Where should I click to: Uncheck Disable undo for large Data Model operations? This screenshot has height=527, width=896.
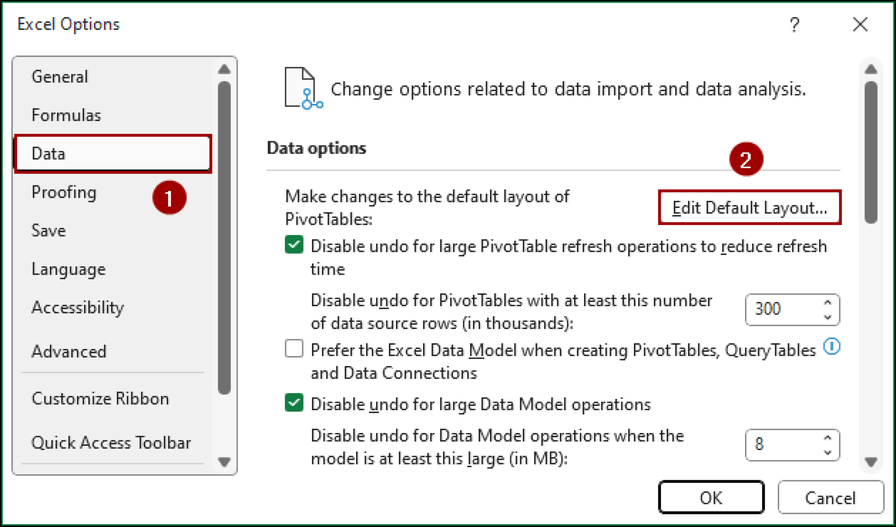pyautogui.click(x=294, y=403)
